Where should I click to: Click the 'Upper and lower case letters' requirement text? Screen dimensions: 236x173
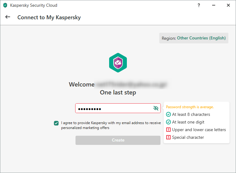coord(199,130)
